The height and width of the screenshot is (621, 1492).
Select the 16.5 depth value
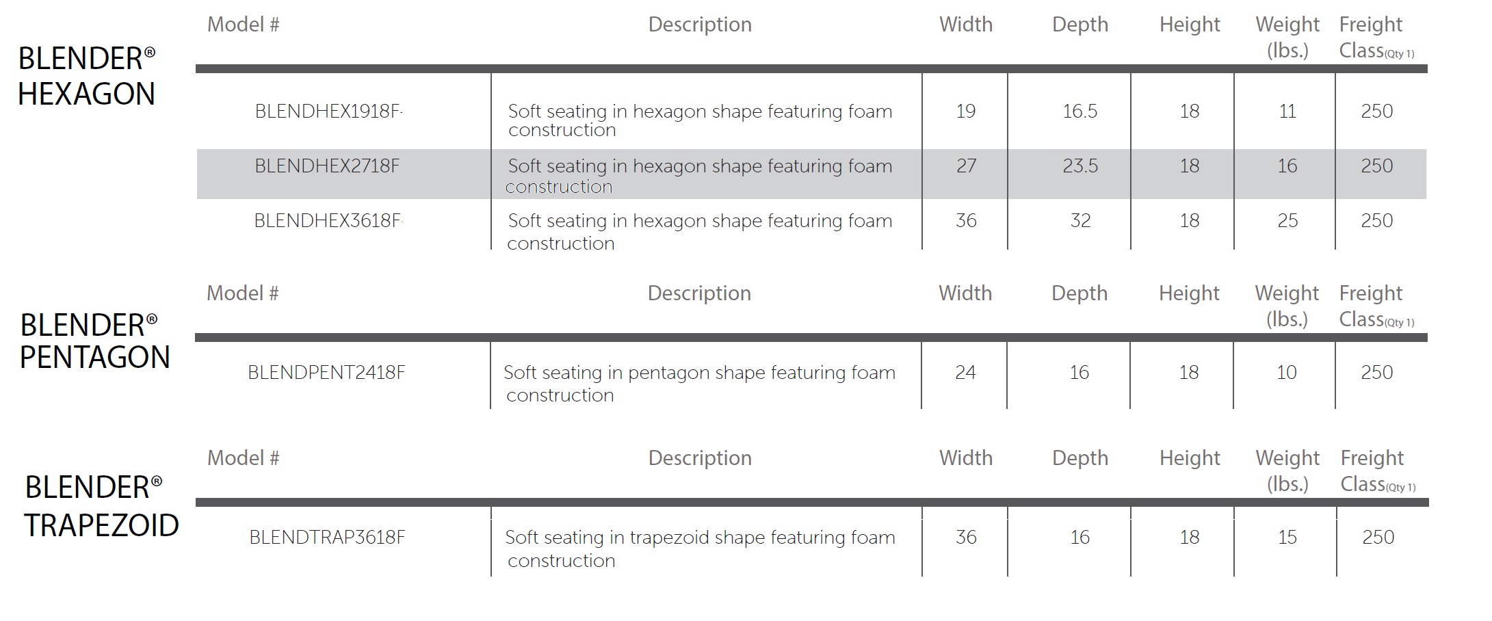[x=1079, y=111]
